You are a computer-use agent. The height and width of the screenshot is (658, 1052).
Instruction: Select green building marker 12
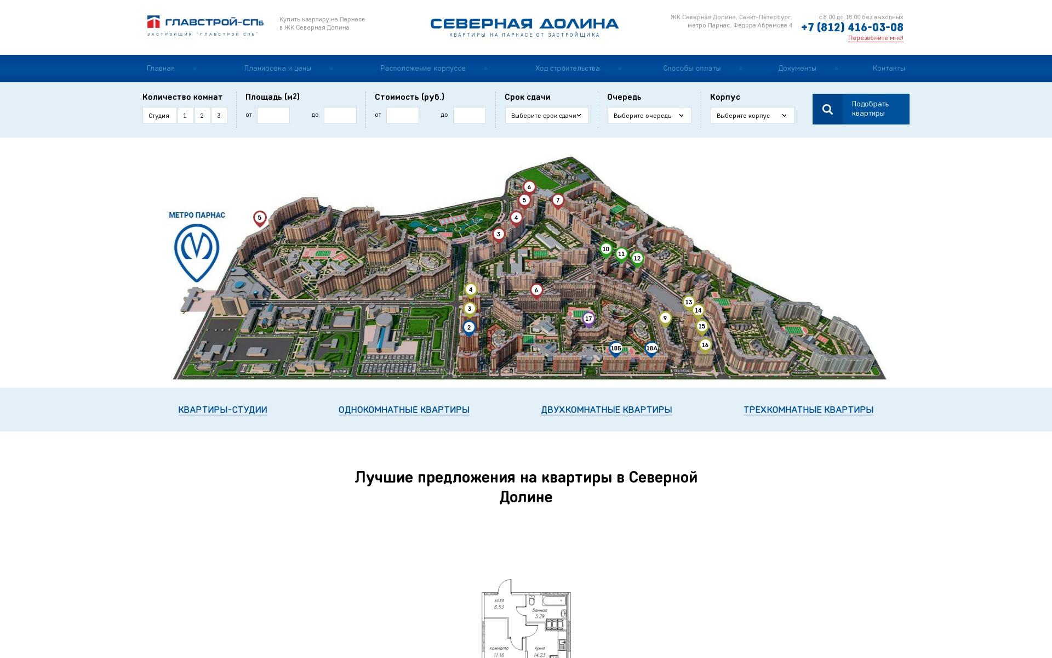click(x=637, y=259)
